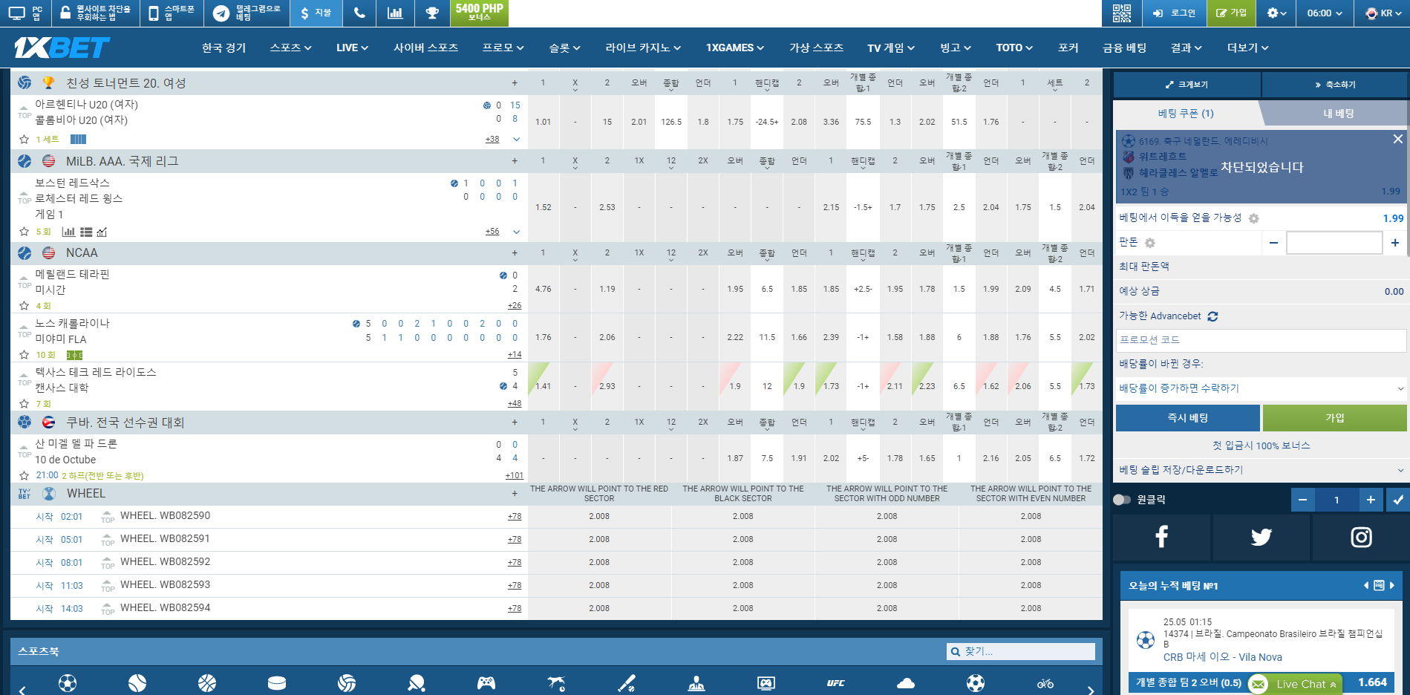Click the phone callback icon
This screenshot has height=695, width=1410.
point(359,13)
